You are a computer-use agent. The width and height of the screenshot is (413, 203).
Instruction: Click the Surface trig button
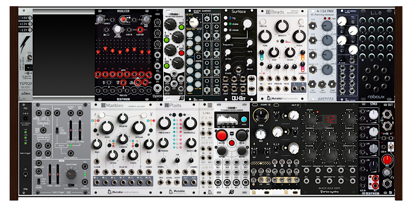(225, 18)
